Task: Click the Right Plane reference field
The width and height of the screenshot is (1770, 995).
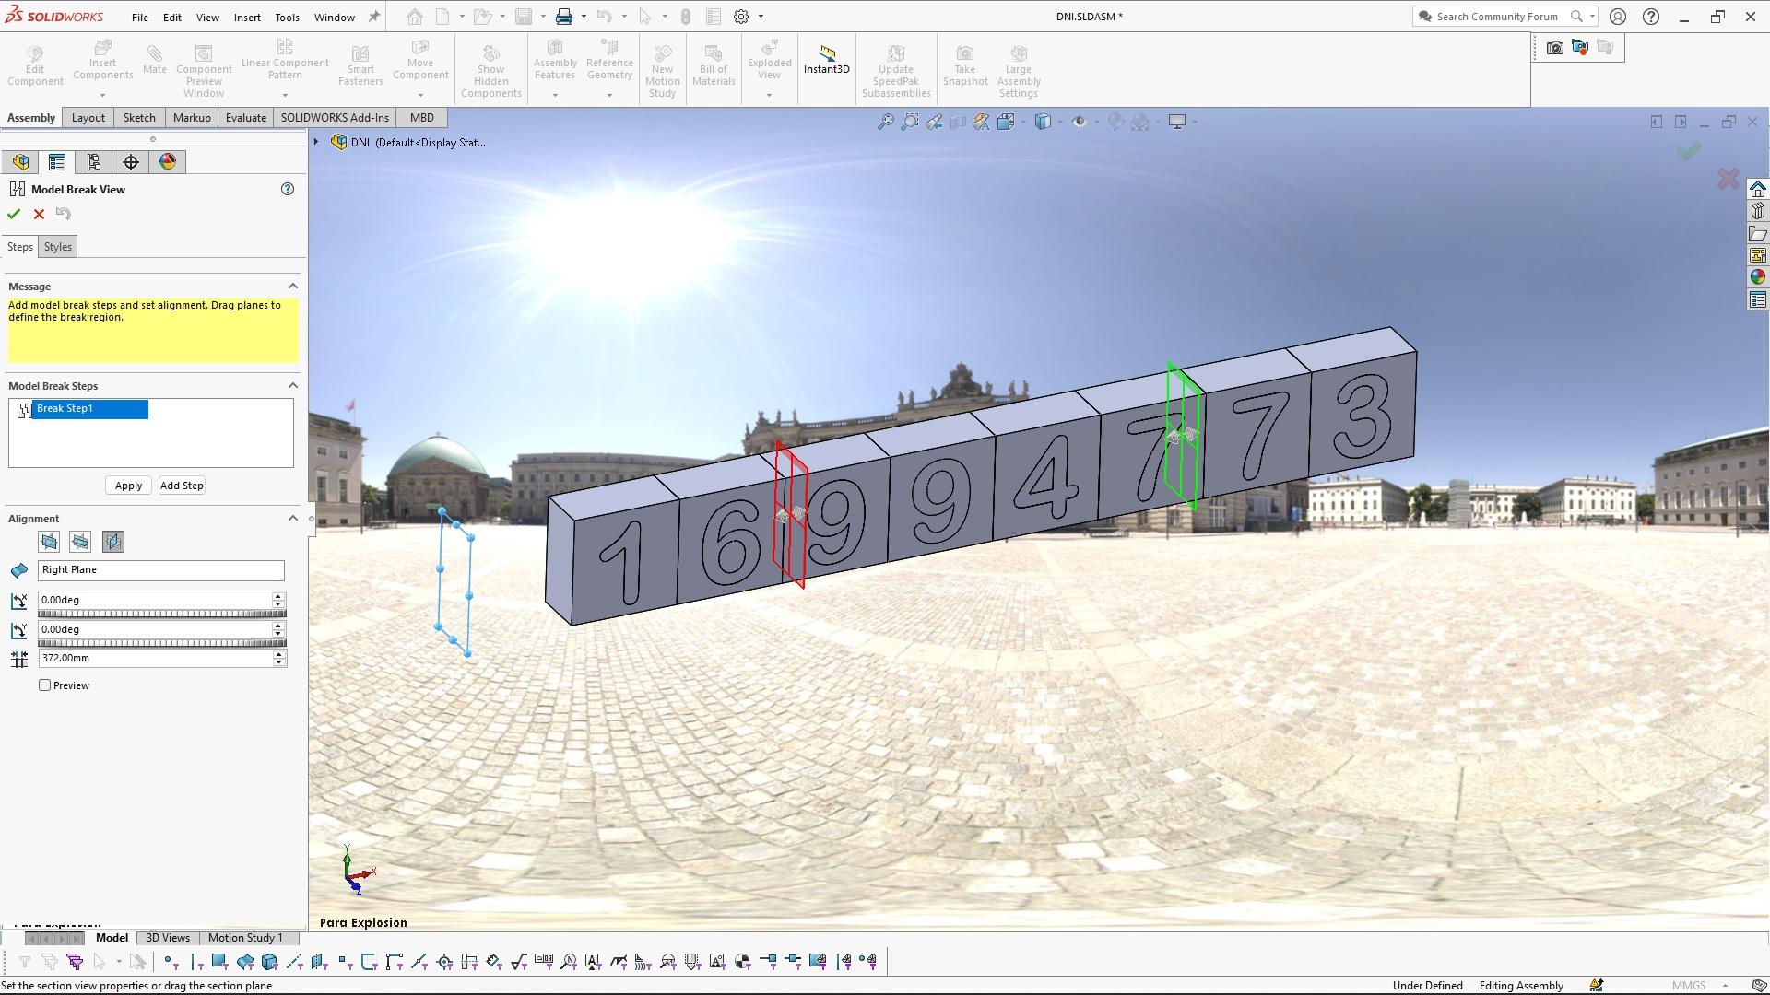Action: coord(161,570)
